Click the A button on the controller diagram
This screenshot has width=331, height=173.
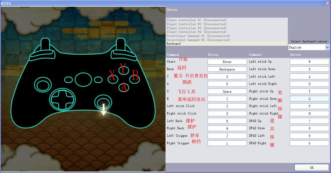tap(123, 87)
